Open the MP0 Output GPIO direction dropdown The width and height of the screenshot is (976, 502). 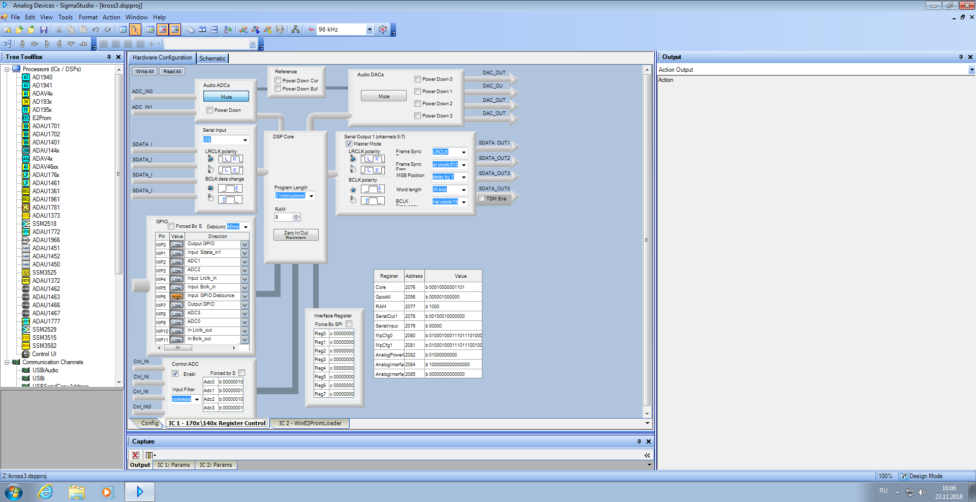[x=245, y=245]
